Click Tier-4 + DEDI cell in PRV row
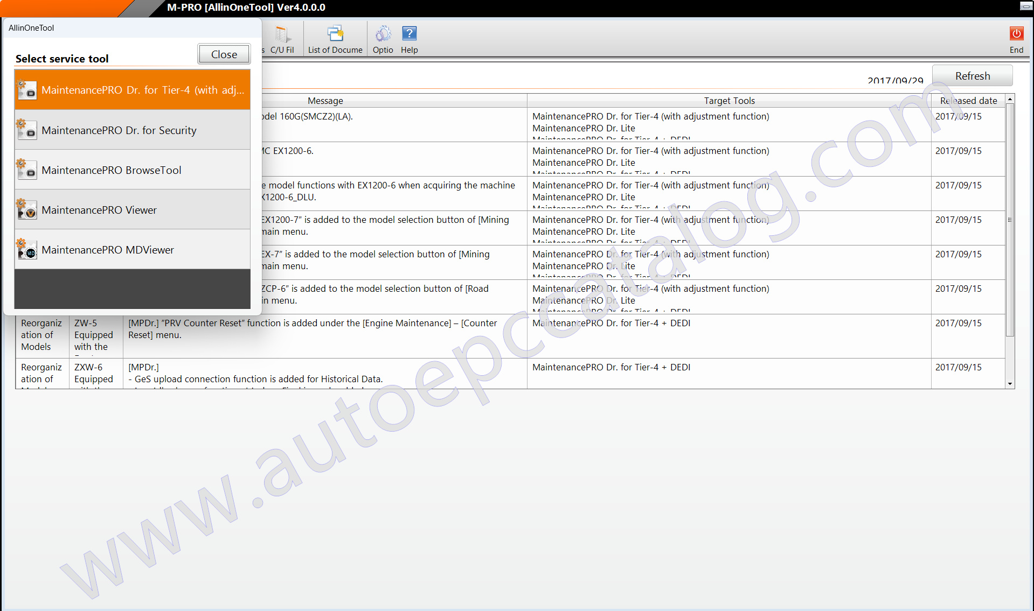The image size is (1034, 611). [x=729, y=336]
